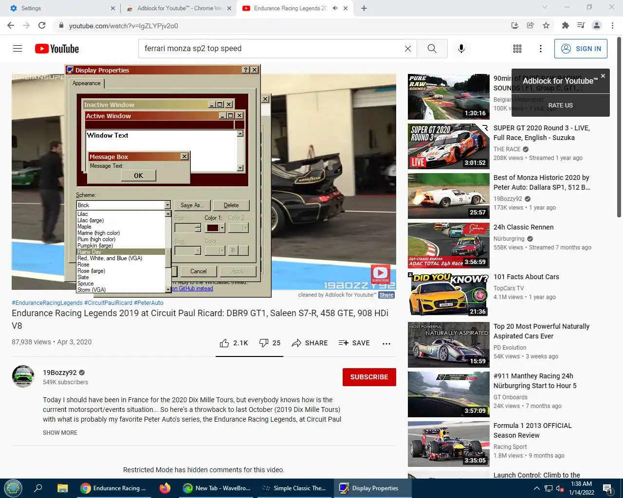Click the SUBSCRIBE button

tap(369, 377)
